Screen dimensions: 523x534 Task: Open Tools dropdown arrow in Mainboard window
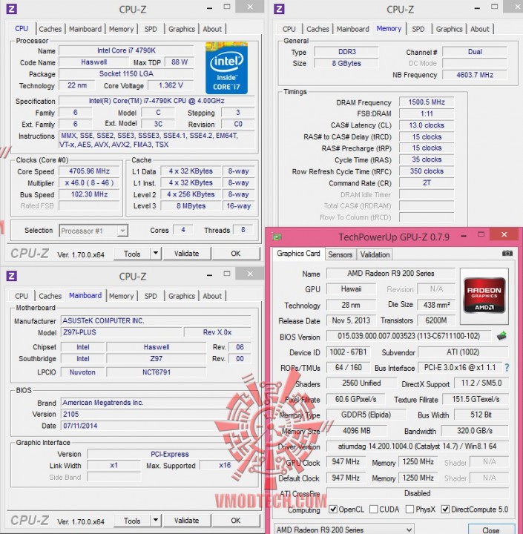click(155, 521)
